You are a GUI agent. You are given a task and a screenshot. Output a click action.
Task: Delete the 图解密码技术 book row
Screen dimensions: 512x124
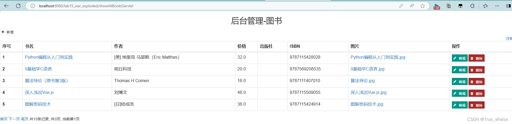477,105
